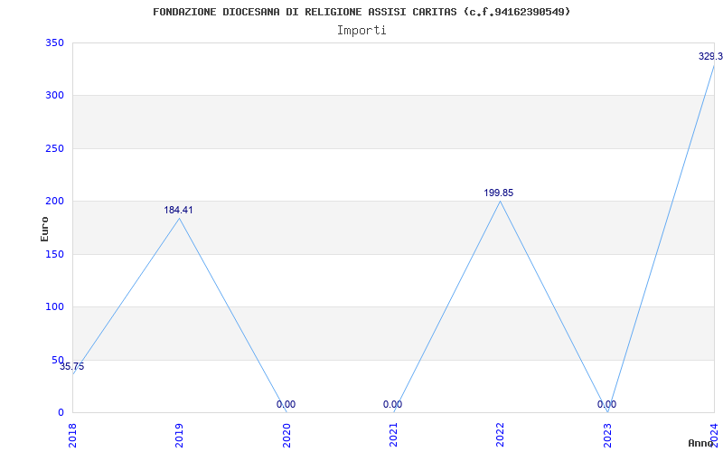Screen dimensions: 723x452
Task: Click the 2019 x-axis year label
Action: [179, 436]
